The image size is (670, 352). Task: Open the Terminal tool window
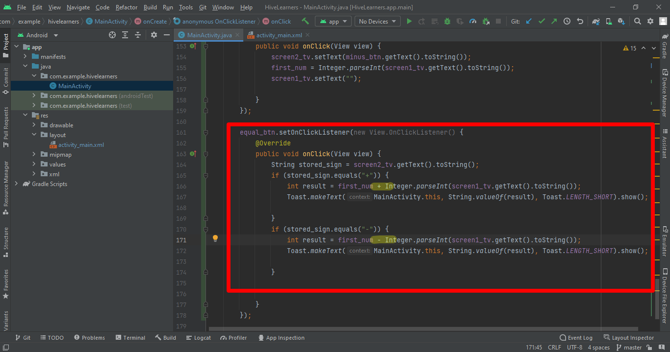[x=130, y=338]
